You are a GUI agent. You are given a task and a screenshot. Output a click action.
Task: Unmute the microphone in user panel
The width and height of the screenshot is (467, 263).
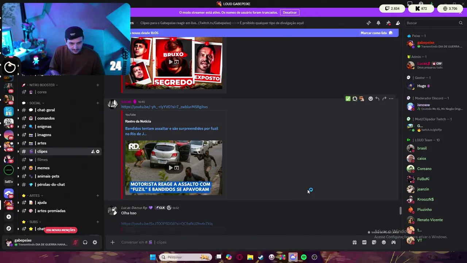point(75,242)
